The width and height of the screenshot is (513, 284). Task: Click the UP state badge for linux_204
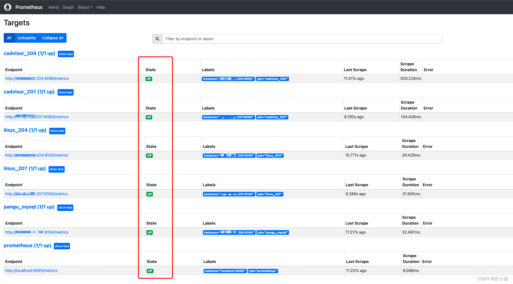tap(149, 156)
